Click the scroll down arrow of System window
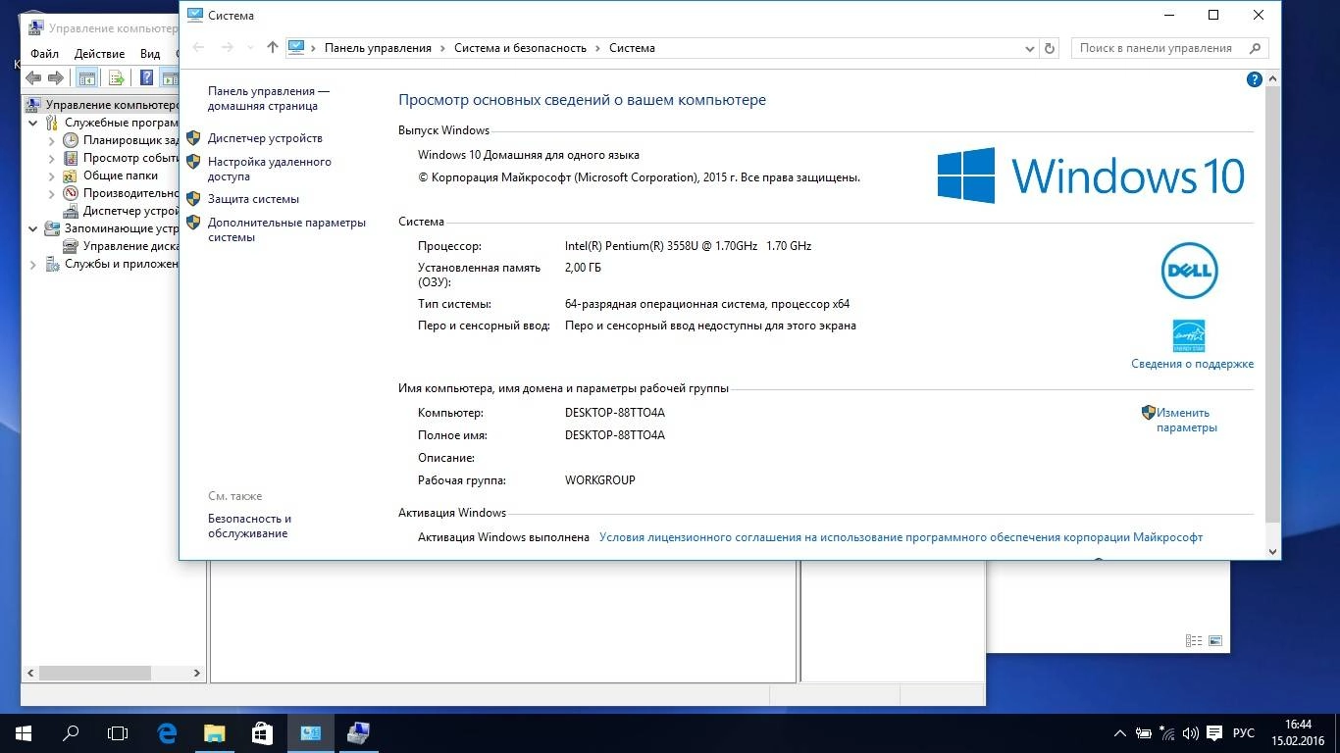Image resolution: width=1340 pixels, height=753 pixels. [1272, 551]
